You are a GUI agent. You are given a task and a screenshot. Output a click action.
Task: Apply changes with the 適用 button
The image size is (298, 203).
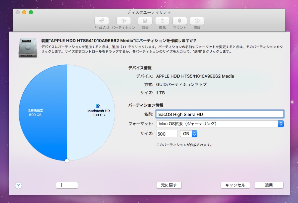tap(269, 185)
